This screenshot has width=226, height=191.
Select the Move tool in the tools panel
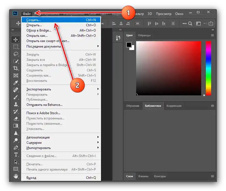pos(15,40)
